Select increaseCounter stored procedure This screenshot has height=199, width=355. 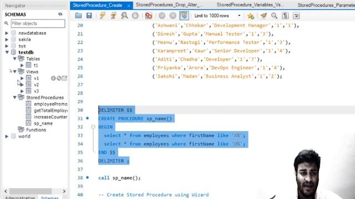[x=50, y=117]
